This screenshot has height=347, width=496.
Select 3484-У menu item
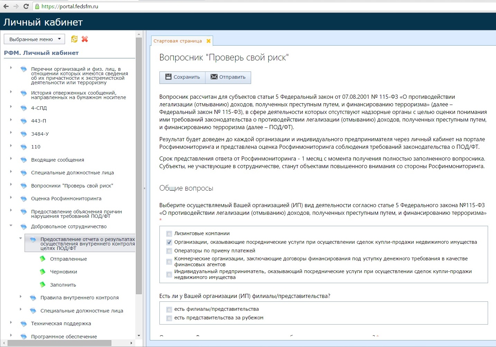(40, 134)
